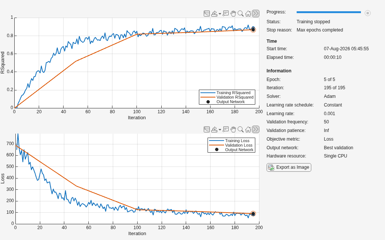Open export dropdown arrow on Loss plot toolbar
The height and width of the screenshot is (240, 385).
(220, 130)
